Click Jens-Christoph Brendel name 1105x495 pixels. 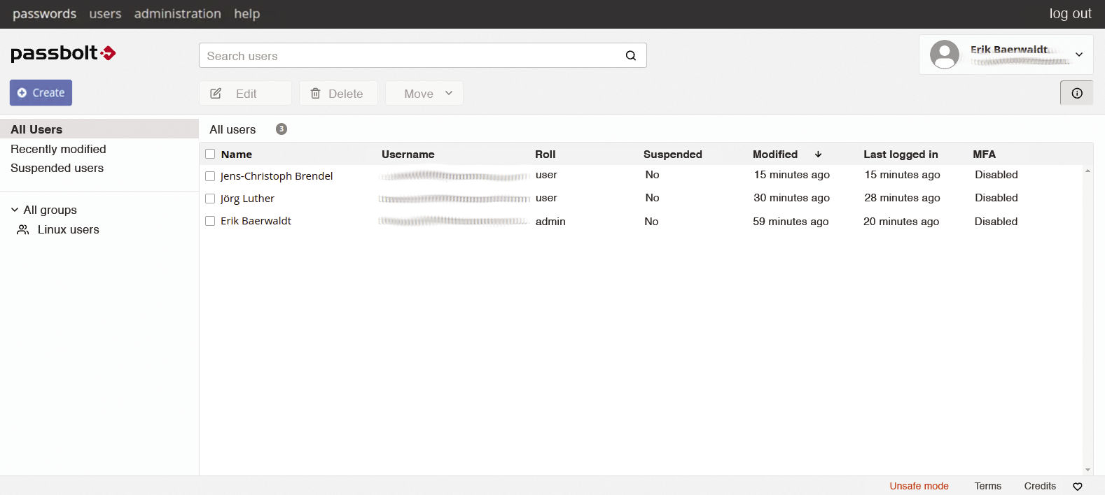277,176
